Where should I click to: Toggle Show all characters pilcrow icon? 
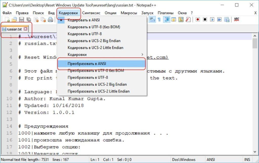(159, 20)
